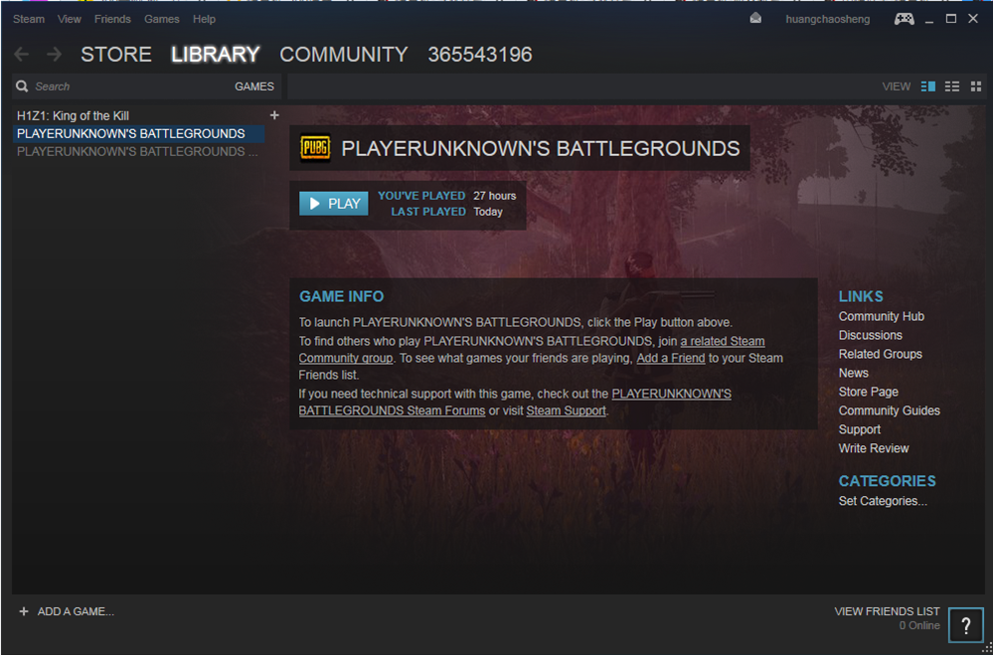
Task: Click Set Categories link
Action: pos(882,501)
